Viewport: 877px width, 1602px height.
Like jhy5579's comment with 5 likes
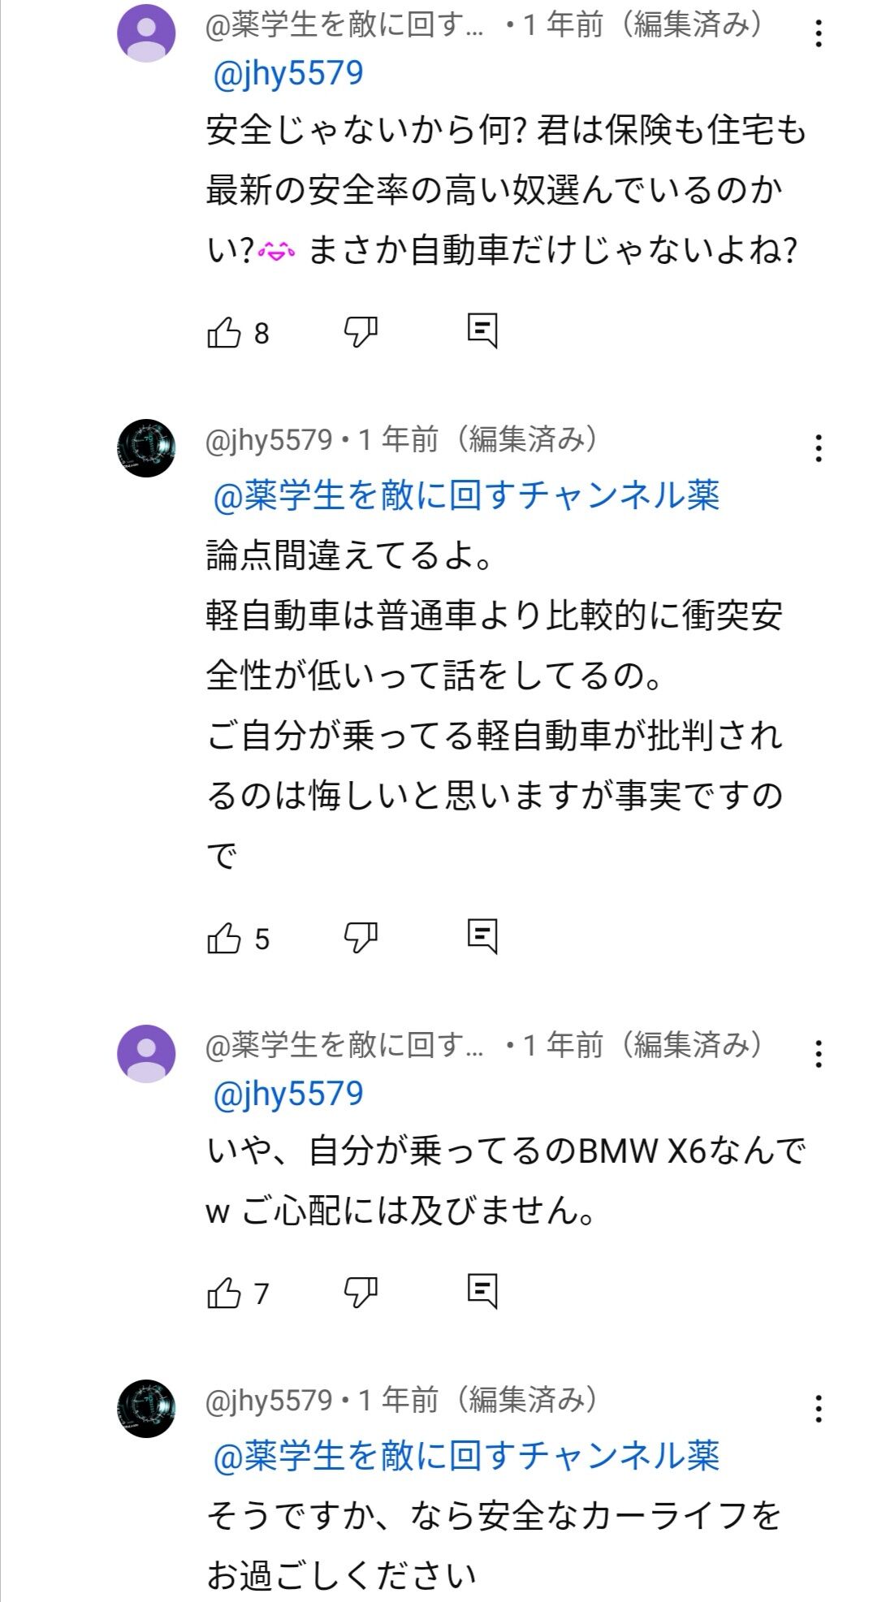pos(224,939)
